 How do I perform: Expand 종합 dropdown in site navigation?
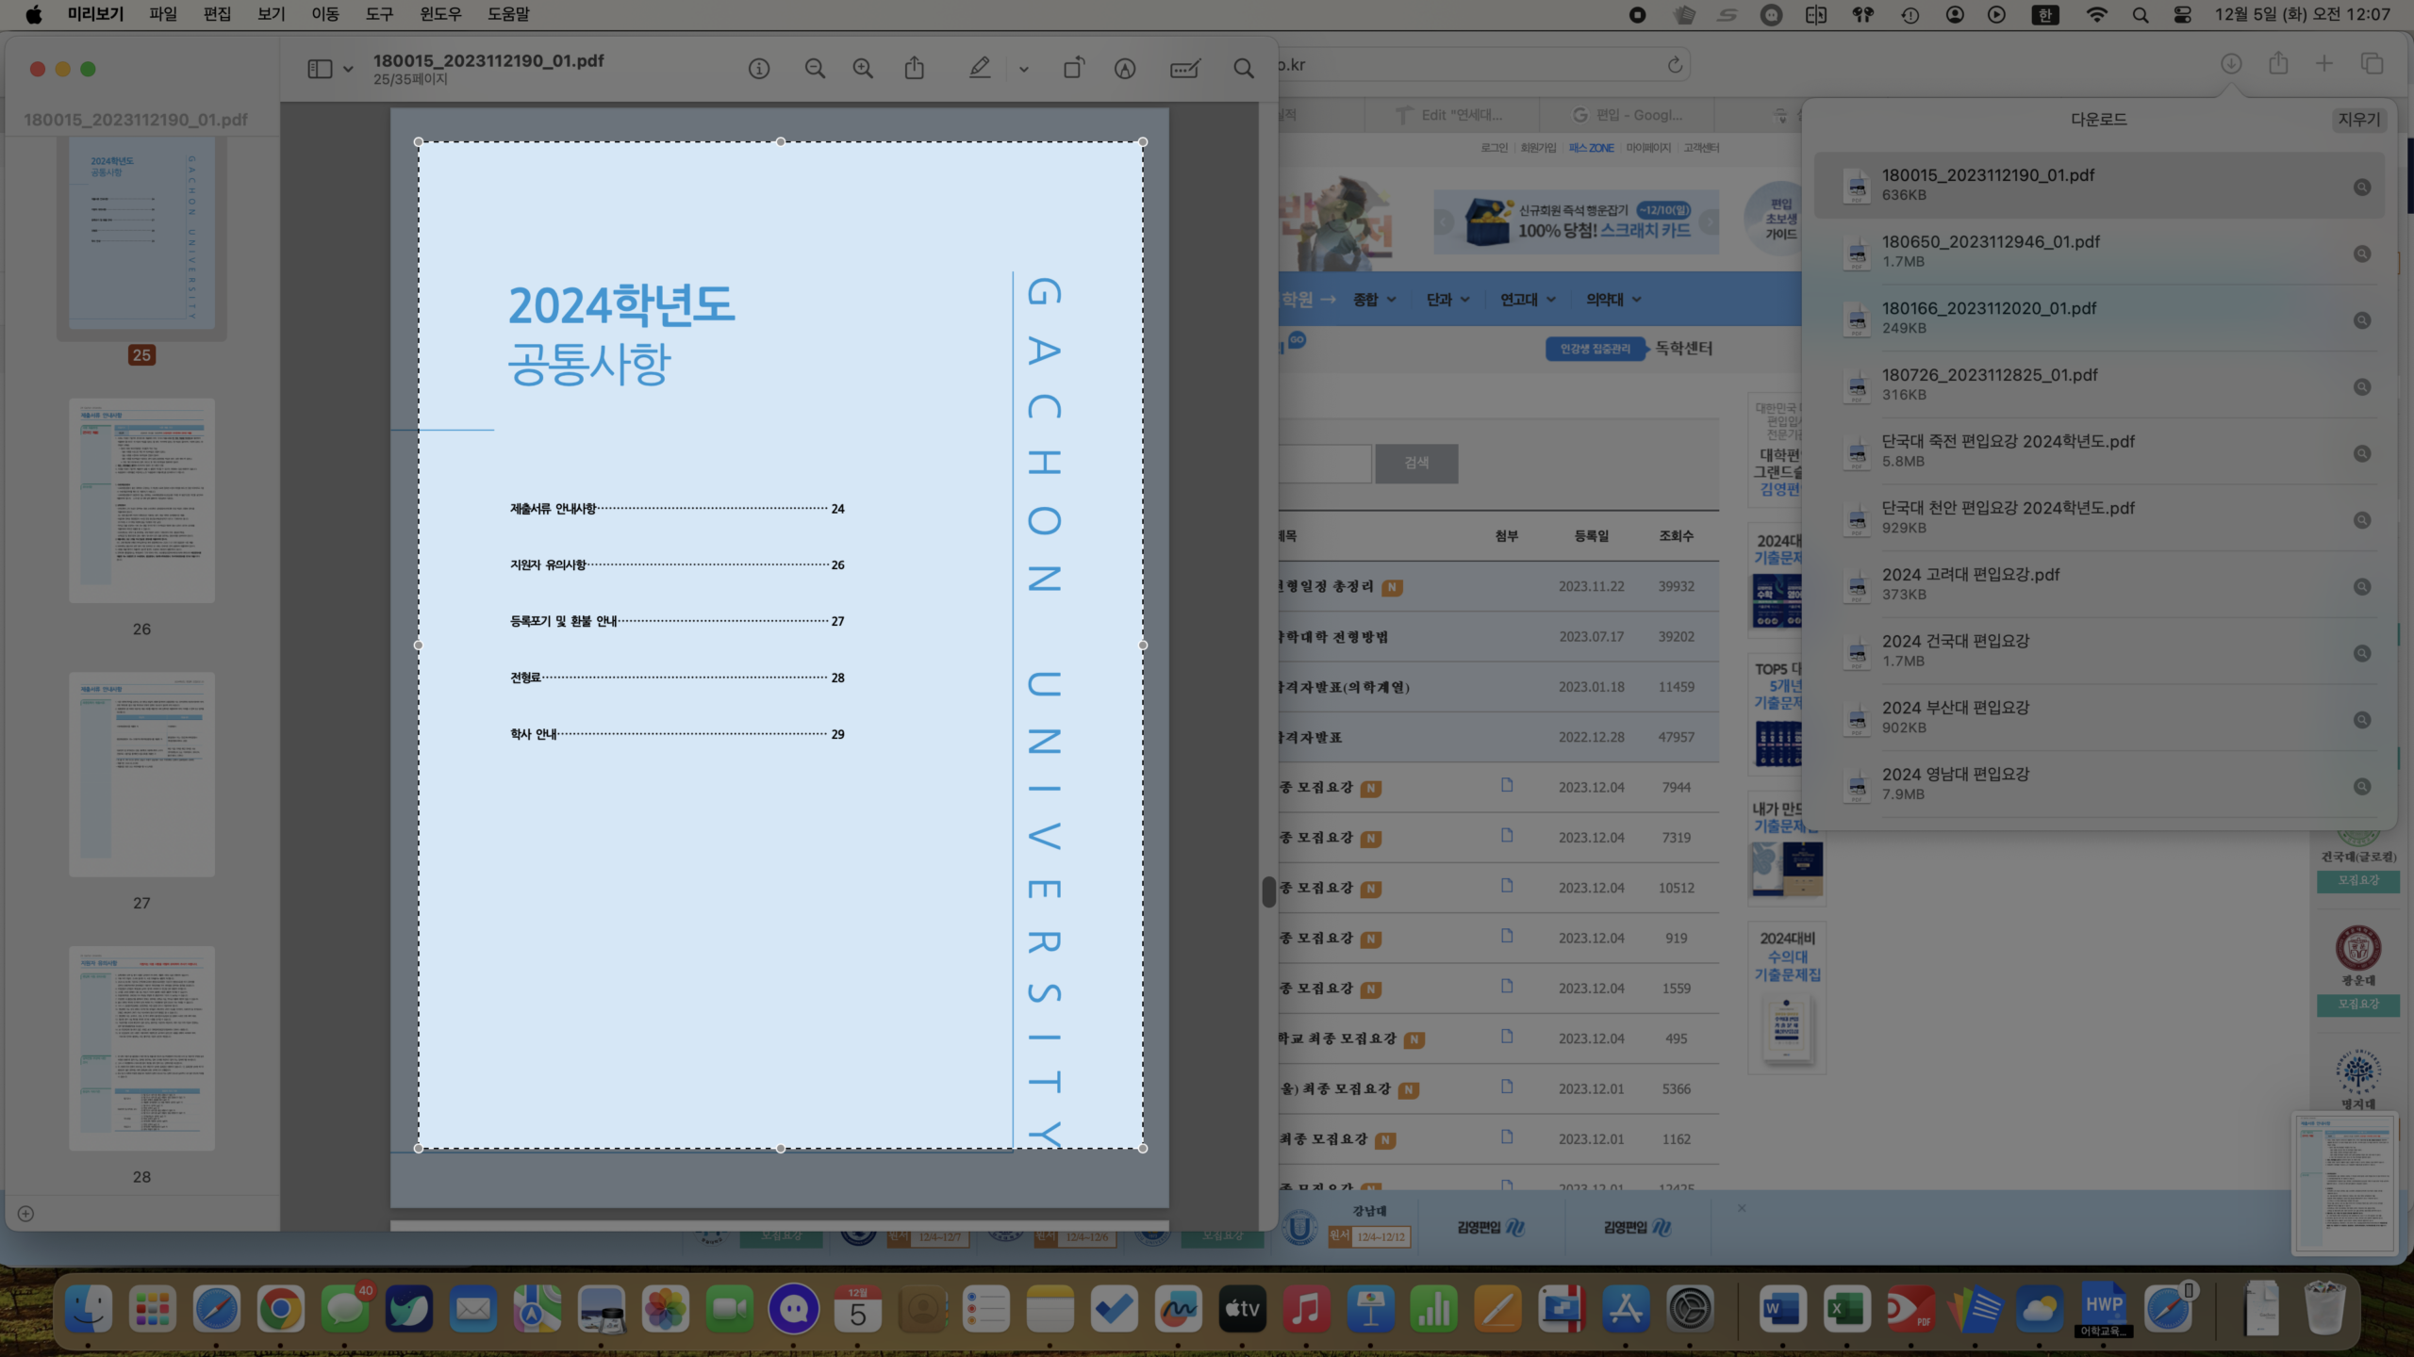click(1375, 300)
